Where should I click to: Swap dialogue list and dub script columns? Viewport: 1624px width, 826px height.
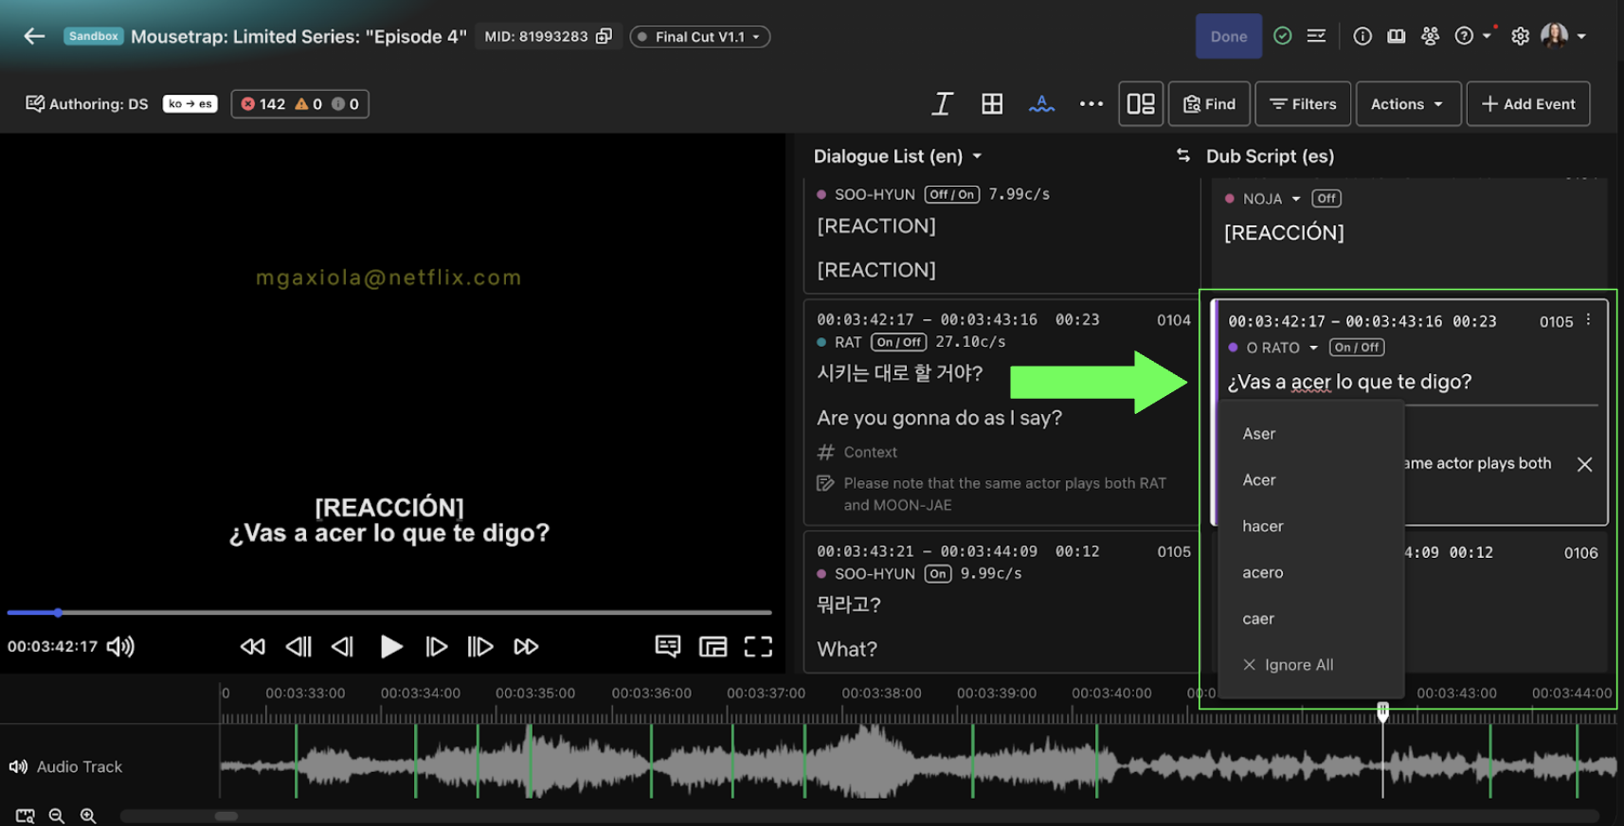[x=1182, y=155]
